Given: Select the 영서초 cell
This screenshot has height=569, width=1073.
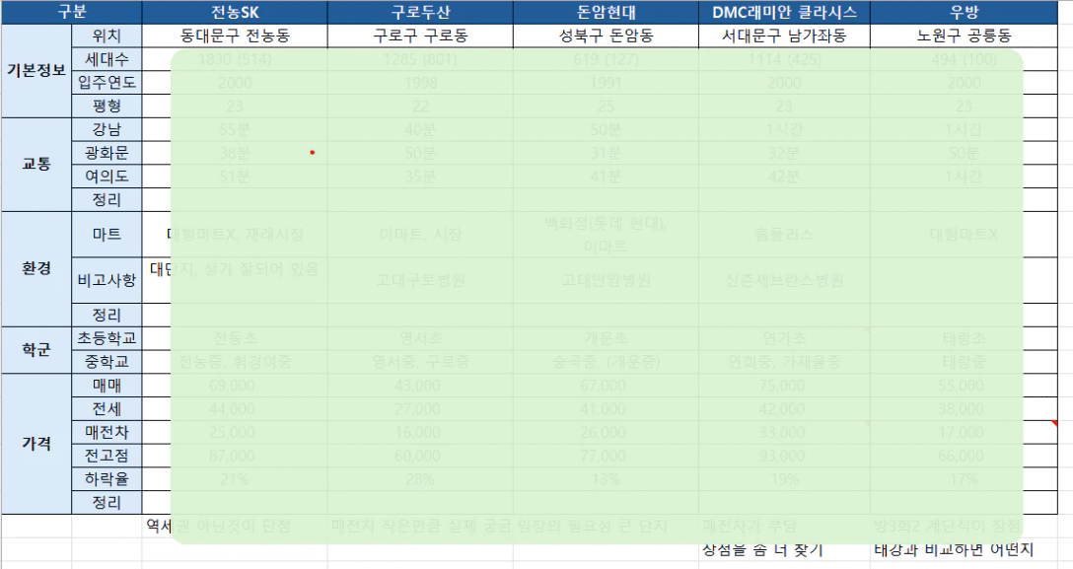Looking at the screenshot, I should click(x=420, y=338).
